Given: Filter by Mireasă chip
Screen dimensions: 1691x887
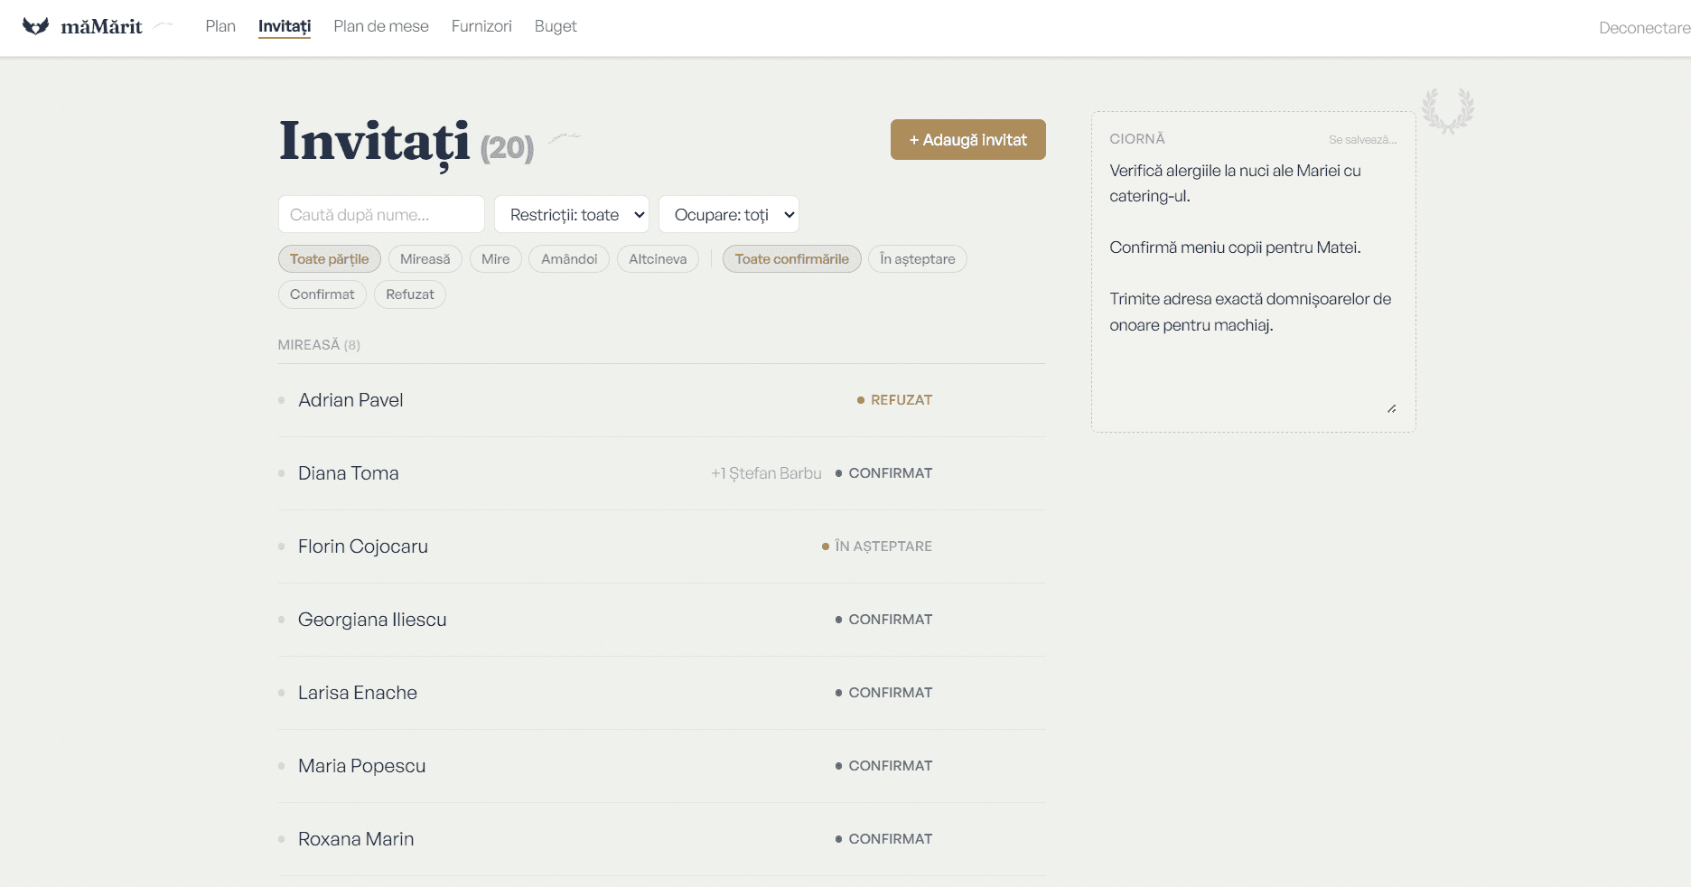Looking at the screenshot, I should [x=425, y=259].
